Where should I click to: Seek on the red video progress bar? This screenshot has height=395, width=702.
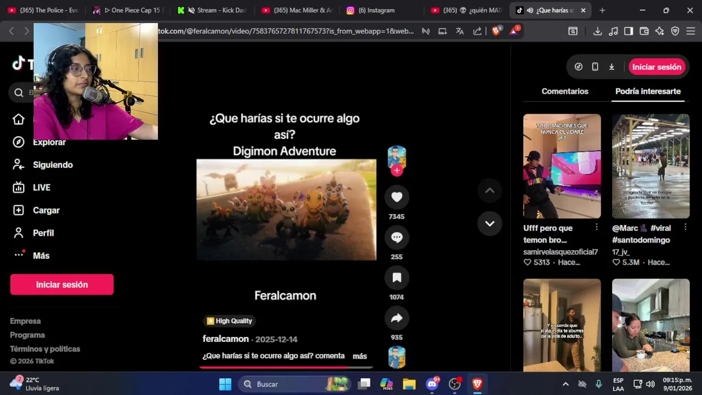286,367
